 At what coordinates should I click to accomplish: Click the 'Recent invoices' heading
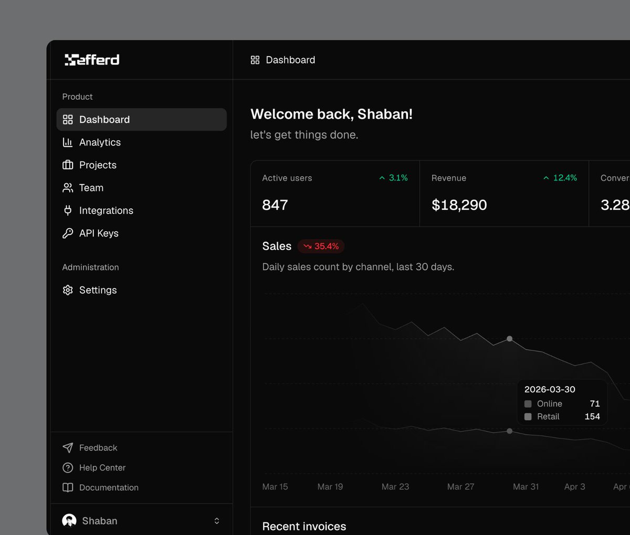[304, 526]
